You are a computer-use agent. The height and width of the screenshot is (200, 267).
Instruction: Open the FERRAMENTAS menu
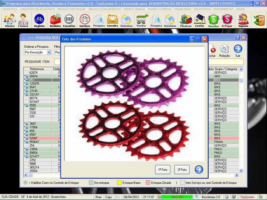coord(223,9)
